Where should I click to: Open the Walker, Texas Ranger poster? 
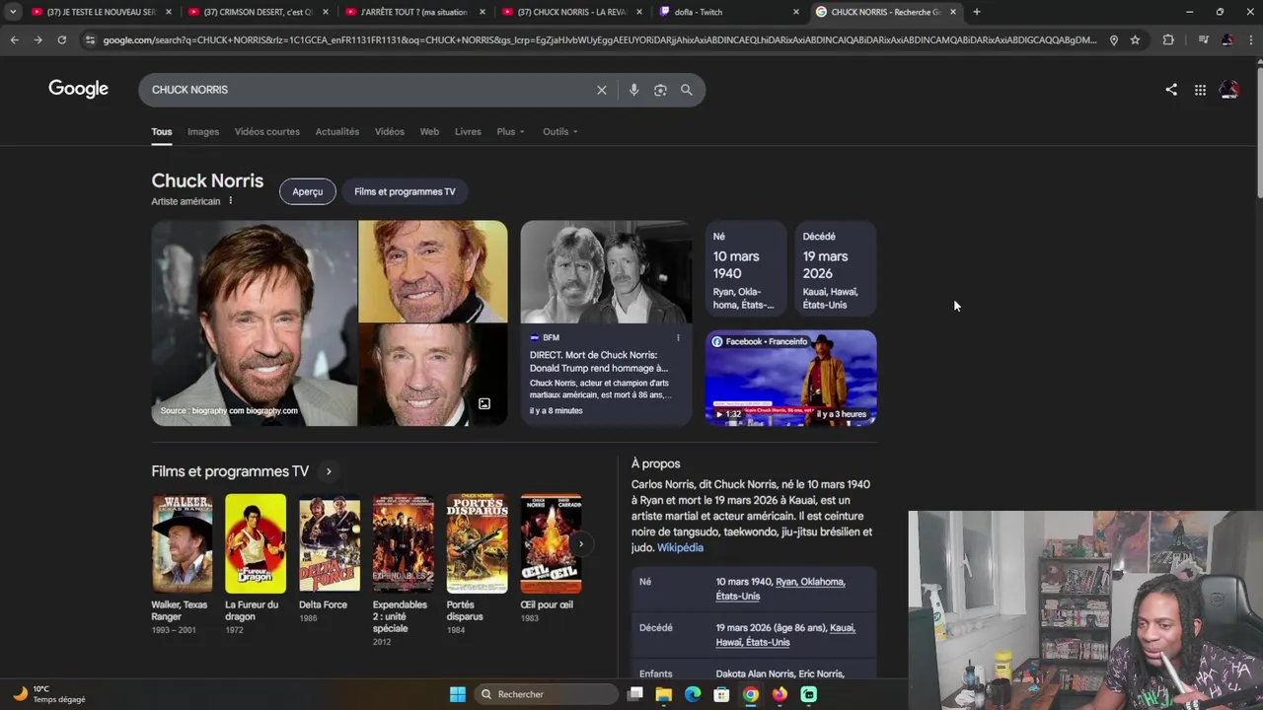182,543
